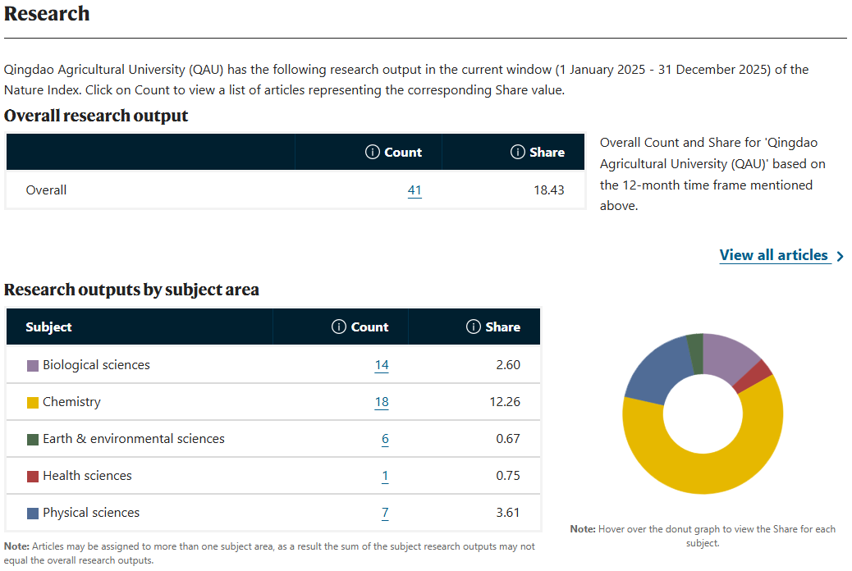
Task: Open Biological sciences count 14
Action: tap(382, 365)
